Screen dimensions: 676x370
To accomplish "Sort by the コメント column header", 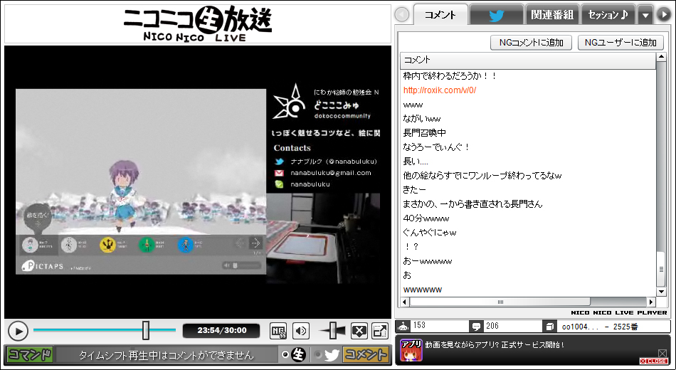I will (x=528, y=60).
